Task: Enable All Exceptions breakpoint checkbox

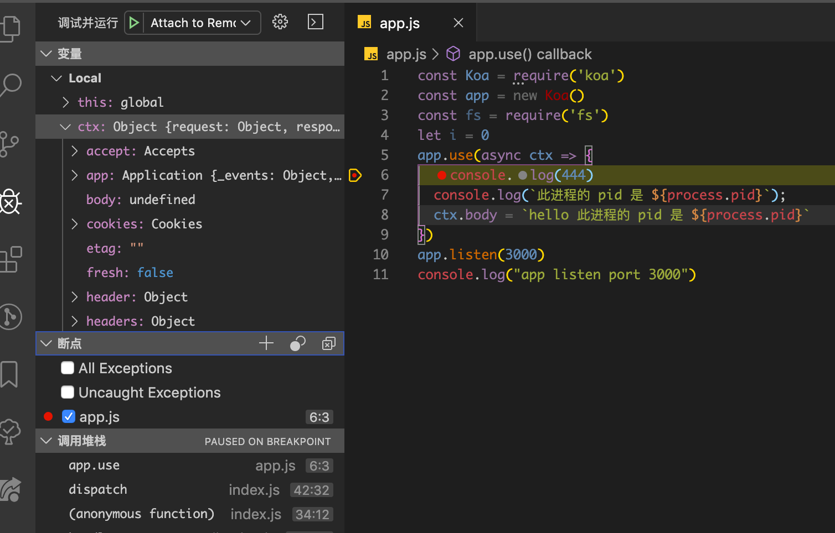Action: click(68, 368)
